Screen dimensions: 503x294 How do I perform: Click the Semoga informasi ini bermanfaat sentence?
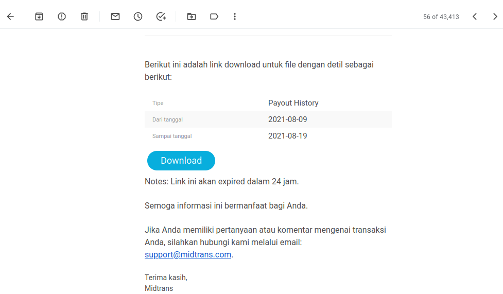[226, 206]
